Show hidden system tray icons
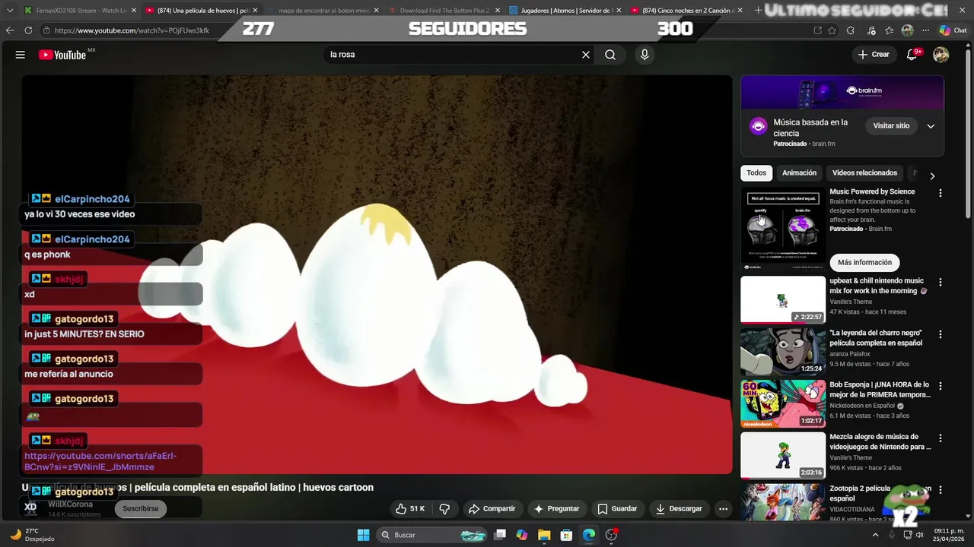This screenshot has height=547, width=974. 875,535
